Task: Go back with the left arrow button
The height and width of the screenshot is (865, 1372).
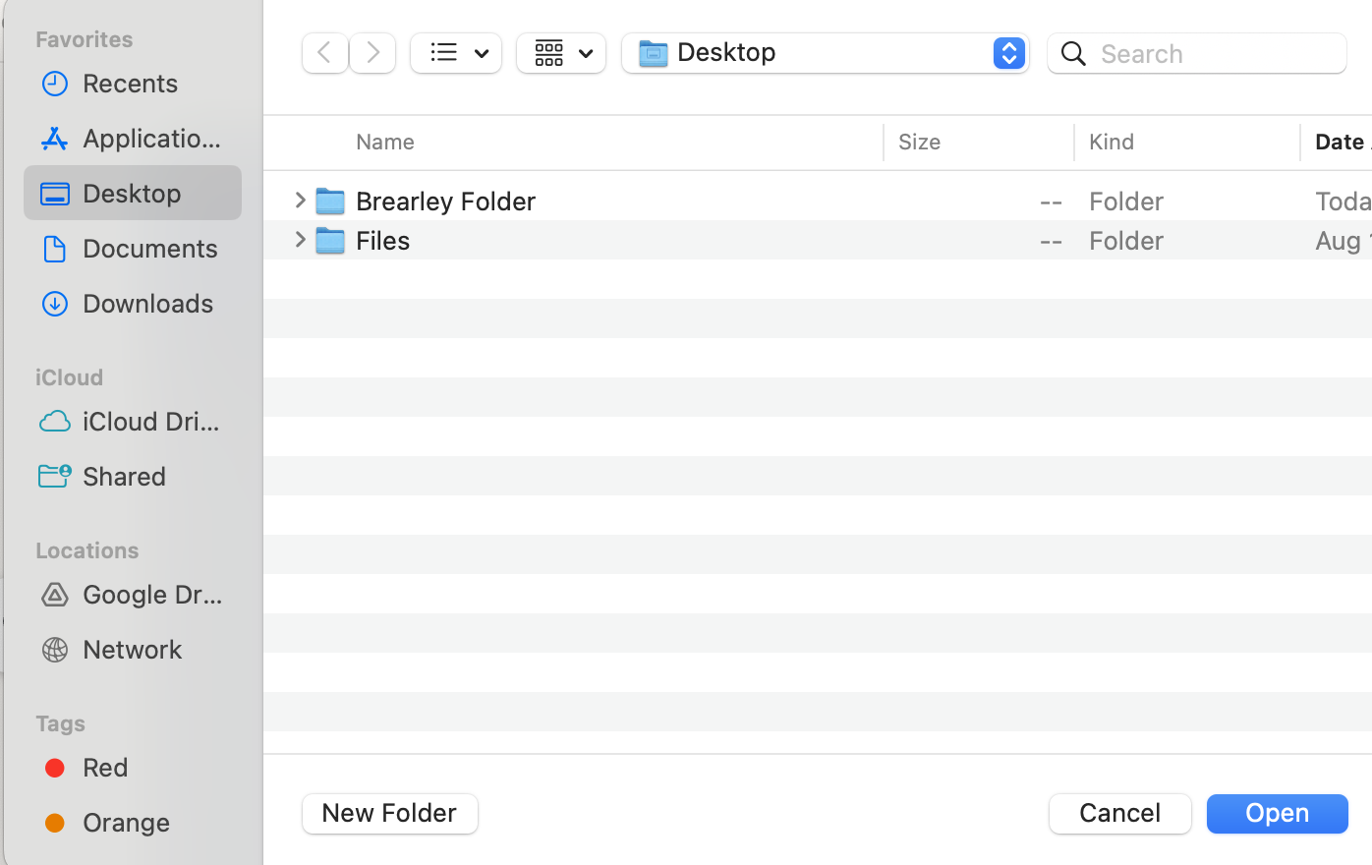Action: click(x=324, y=53)
